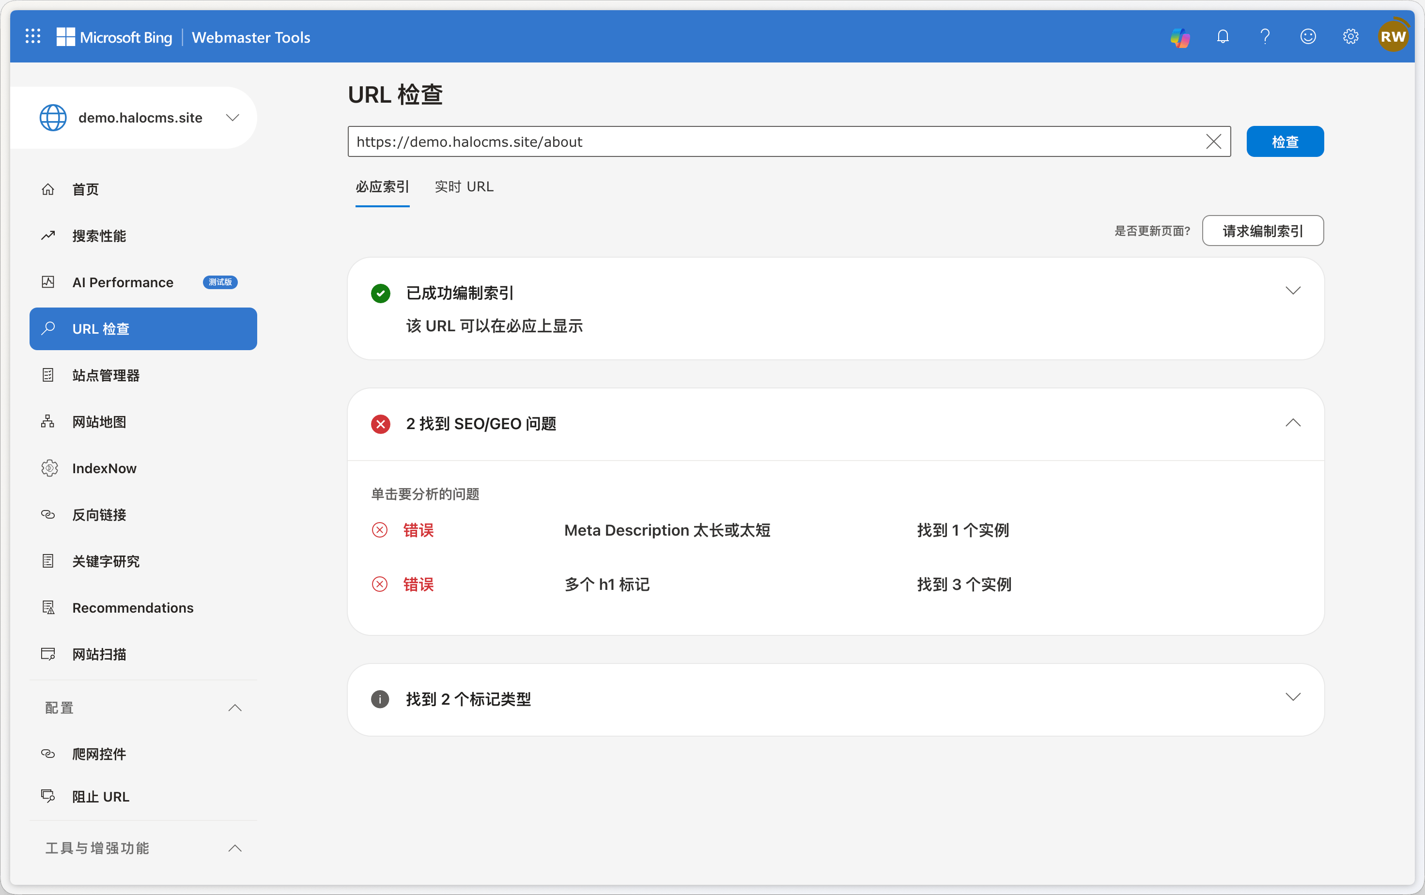
Task: Clear the URL input with X
Action: pyautogui.click(x=1214, y=141)
